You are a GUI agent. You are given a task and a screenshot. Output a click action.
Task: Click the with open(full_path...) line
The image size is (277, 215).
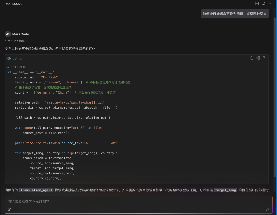coord(59,128)
